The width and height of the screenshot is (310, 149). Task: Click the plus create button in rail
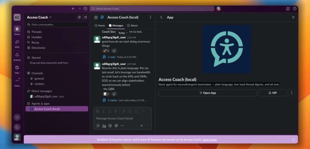coord(17,118)
